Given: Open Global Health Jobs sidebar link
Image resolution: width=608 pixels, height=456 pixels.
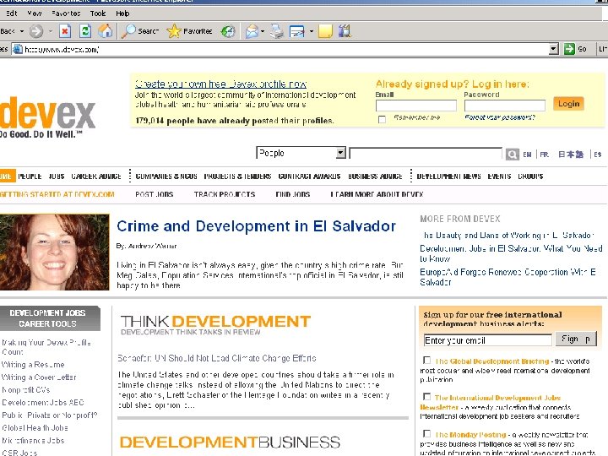Looking at the screenshot, I should click(x=35, y=428).
